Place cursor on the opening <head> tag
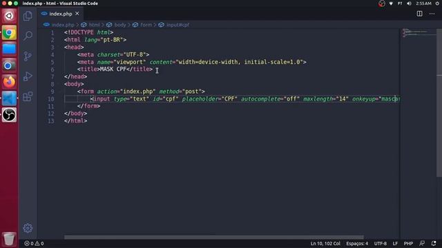The image size is (442, 248). click(74, 48)
